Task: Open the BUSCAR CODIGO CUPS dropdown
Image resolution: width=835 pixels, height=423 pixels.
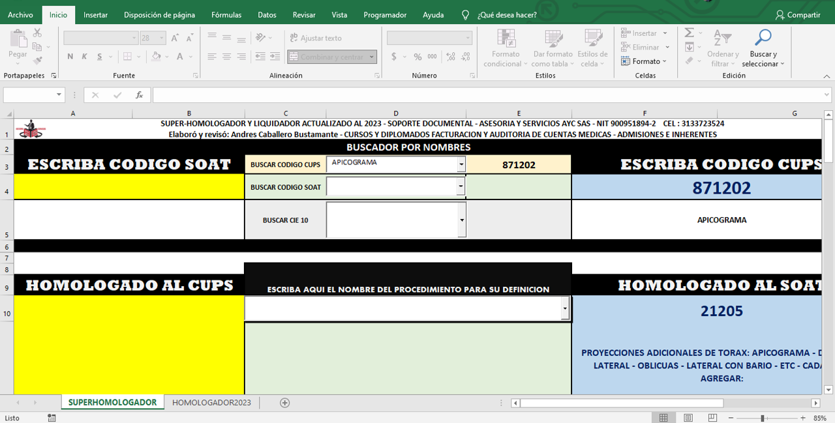Action: (462, 164)
